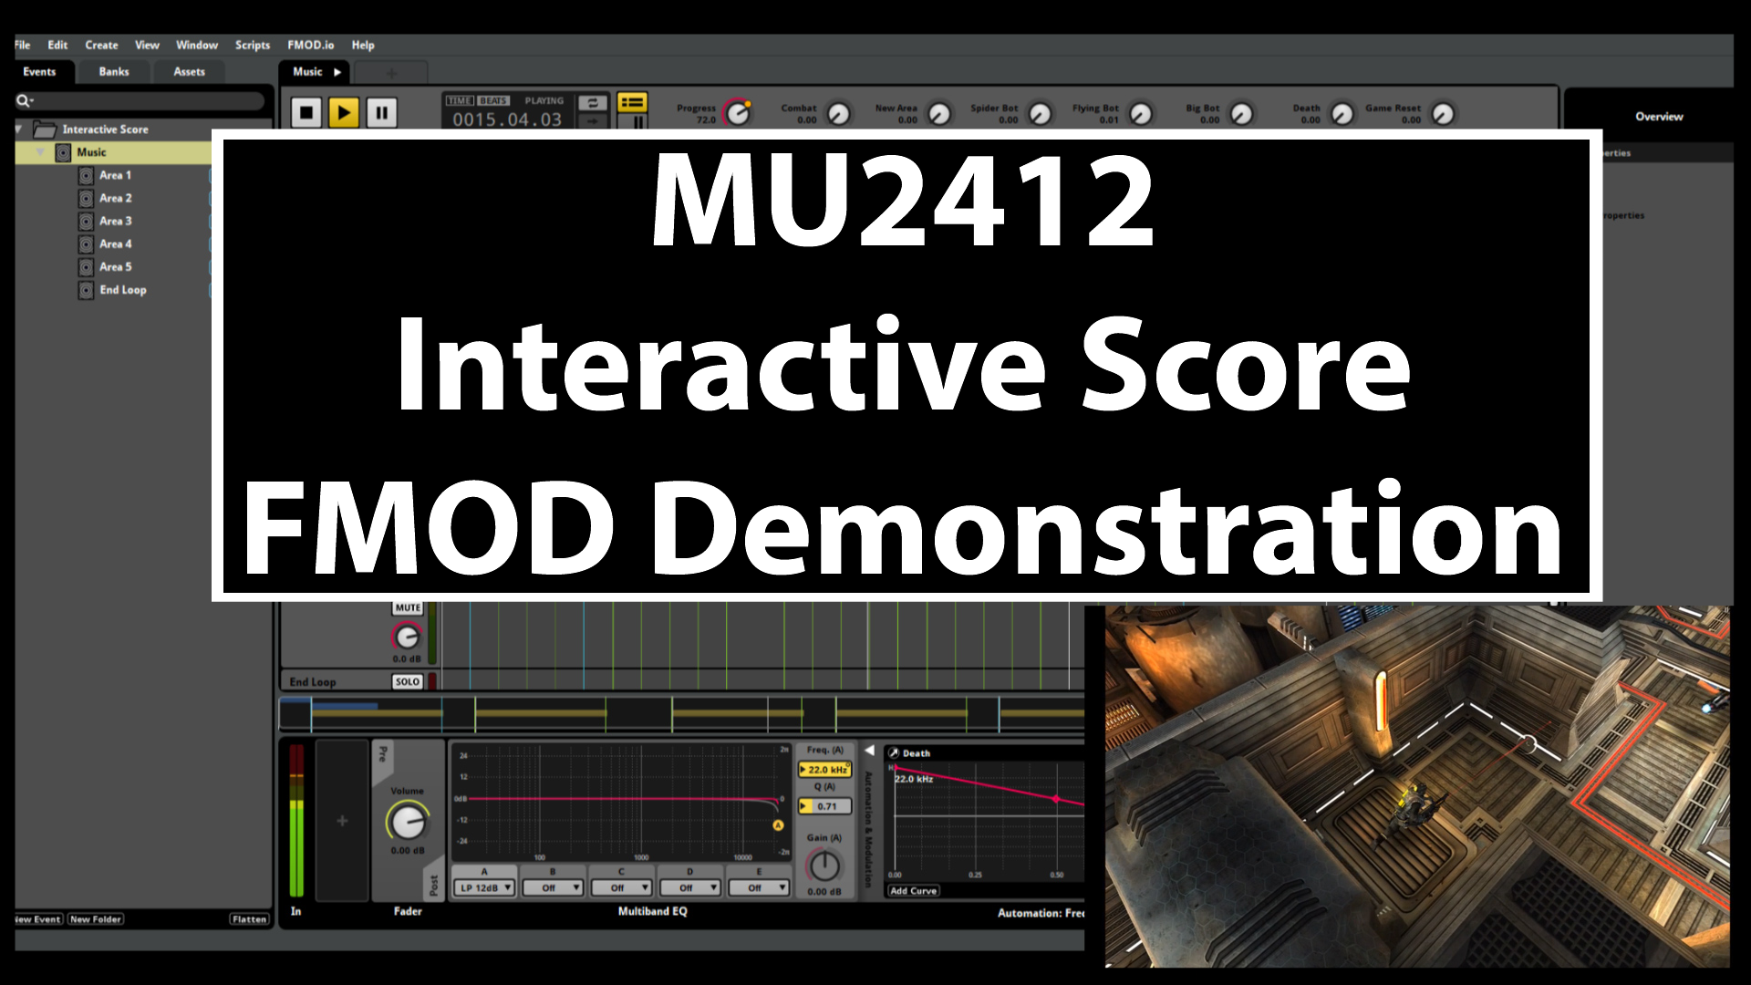
Task: Open the Edit menu
Action: click(57, 45)
